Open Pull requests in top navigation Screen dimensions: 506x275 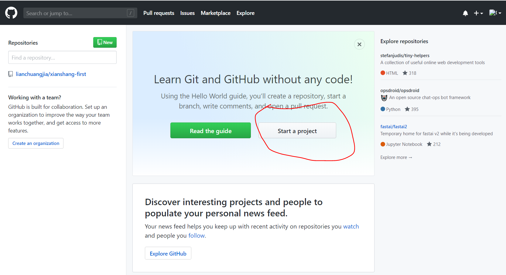click(x=159, y=13)
